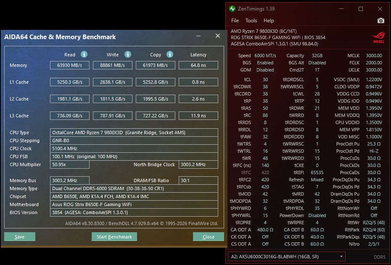Click PowerDown value Disabled

click(x=317, y=215)
